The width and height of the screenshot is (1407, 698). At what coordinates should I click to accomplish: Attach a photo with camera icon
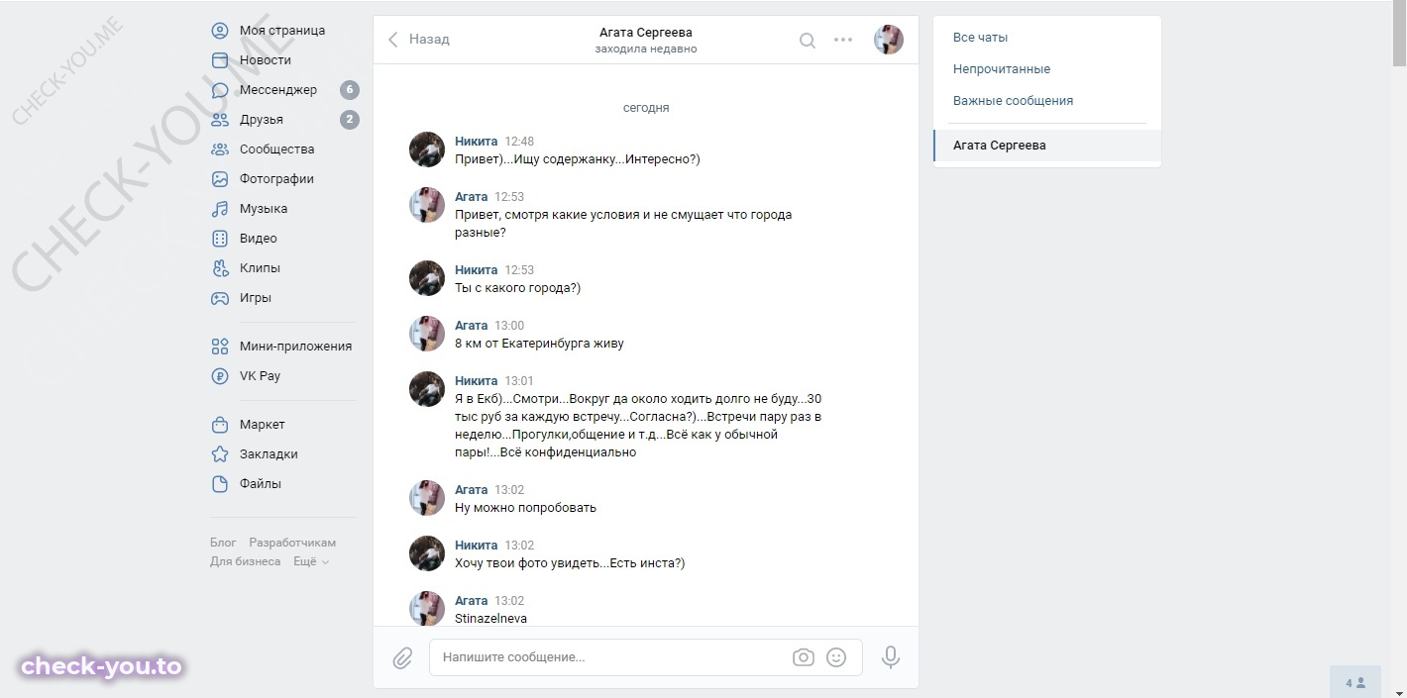(x=804, y=657)
